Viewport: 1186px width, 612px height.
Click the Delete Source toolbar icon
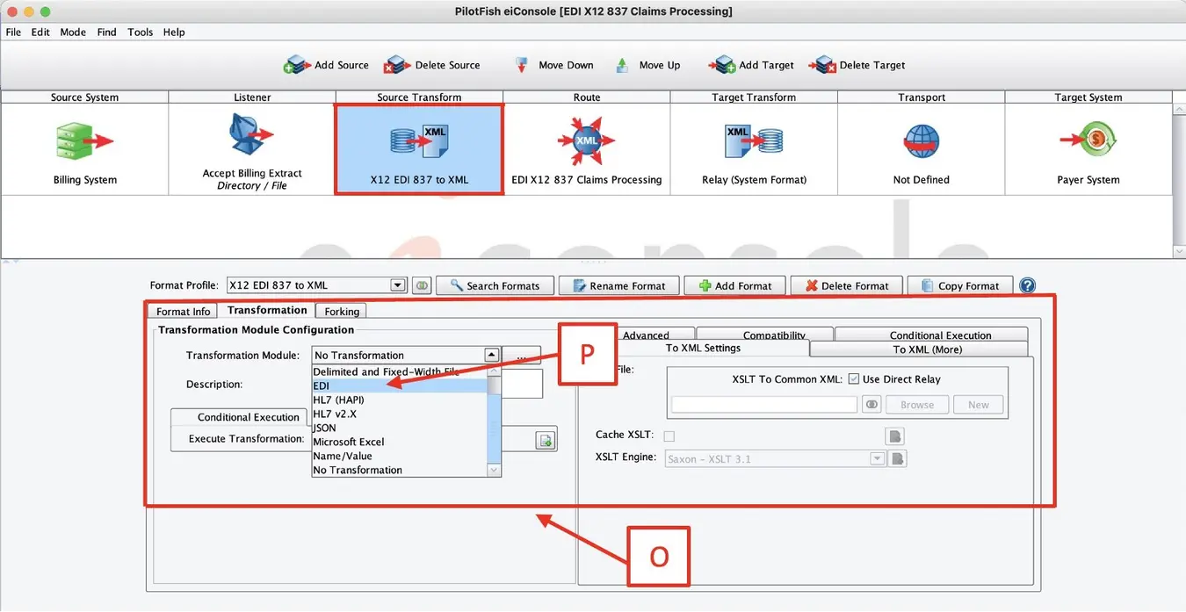pos(398,65)
